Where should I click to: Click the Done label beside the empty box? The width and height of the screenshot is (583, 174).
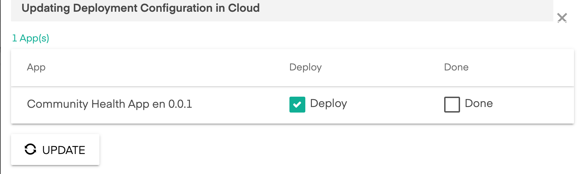[479, 103]
